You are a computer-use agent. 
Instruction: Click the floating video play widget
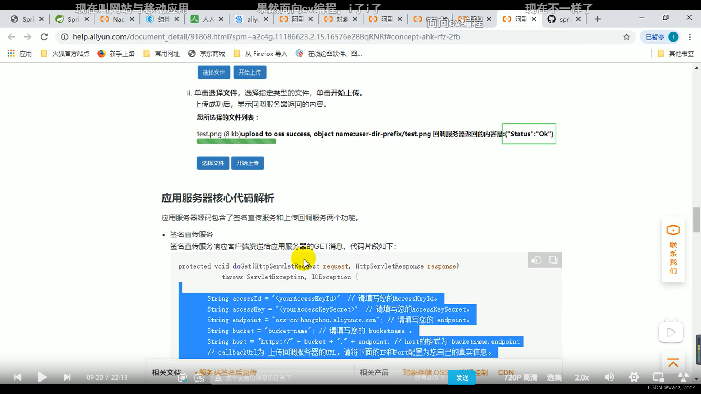point(671,332)
